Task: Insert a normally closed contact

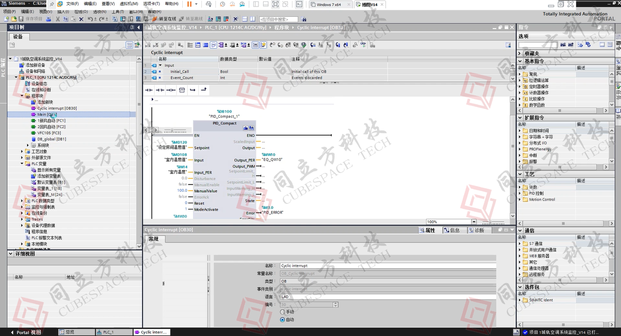Action: 160,90
